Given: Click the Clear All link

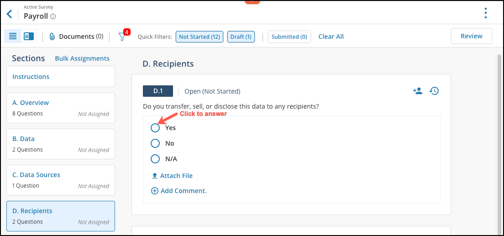Looking at the screenshot, I should pos(331,37).
